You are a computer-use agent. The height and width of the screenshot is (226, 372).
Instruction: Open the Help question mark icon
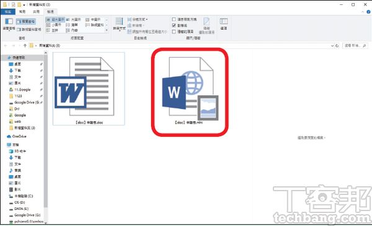pyautogui.click(x=368, y=12)
